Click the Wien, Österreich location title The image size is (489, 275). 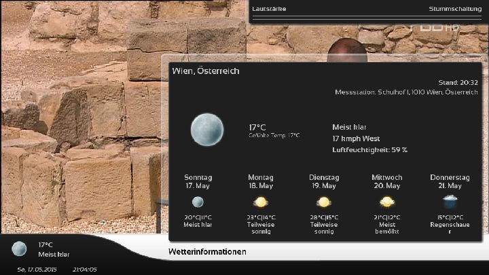[206, 71]
